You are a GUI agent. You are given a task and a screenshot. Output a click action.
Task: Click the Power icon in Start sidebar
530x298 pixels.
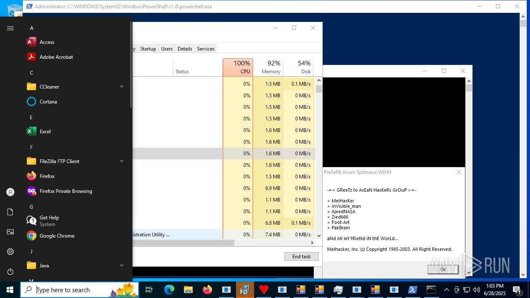click(10, 272)
